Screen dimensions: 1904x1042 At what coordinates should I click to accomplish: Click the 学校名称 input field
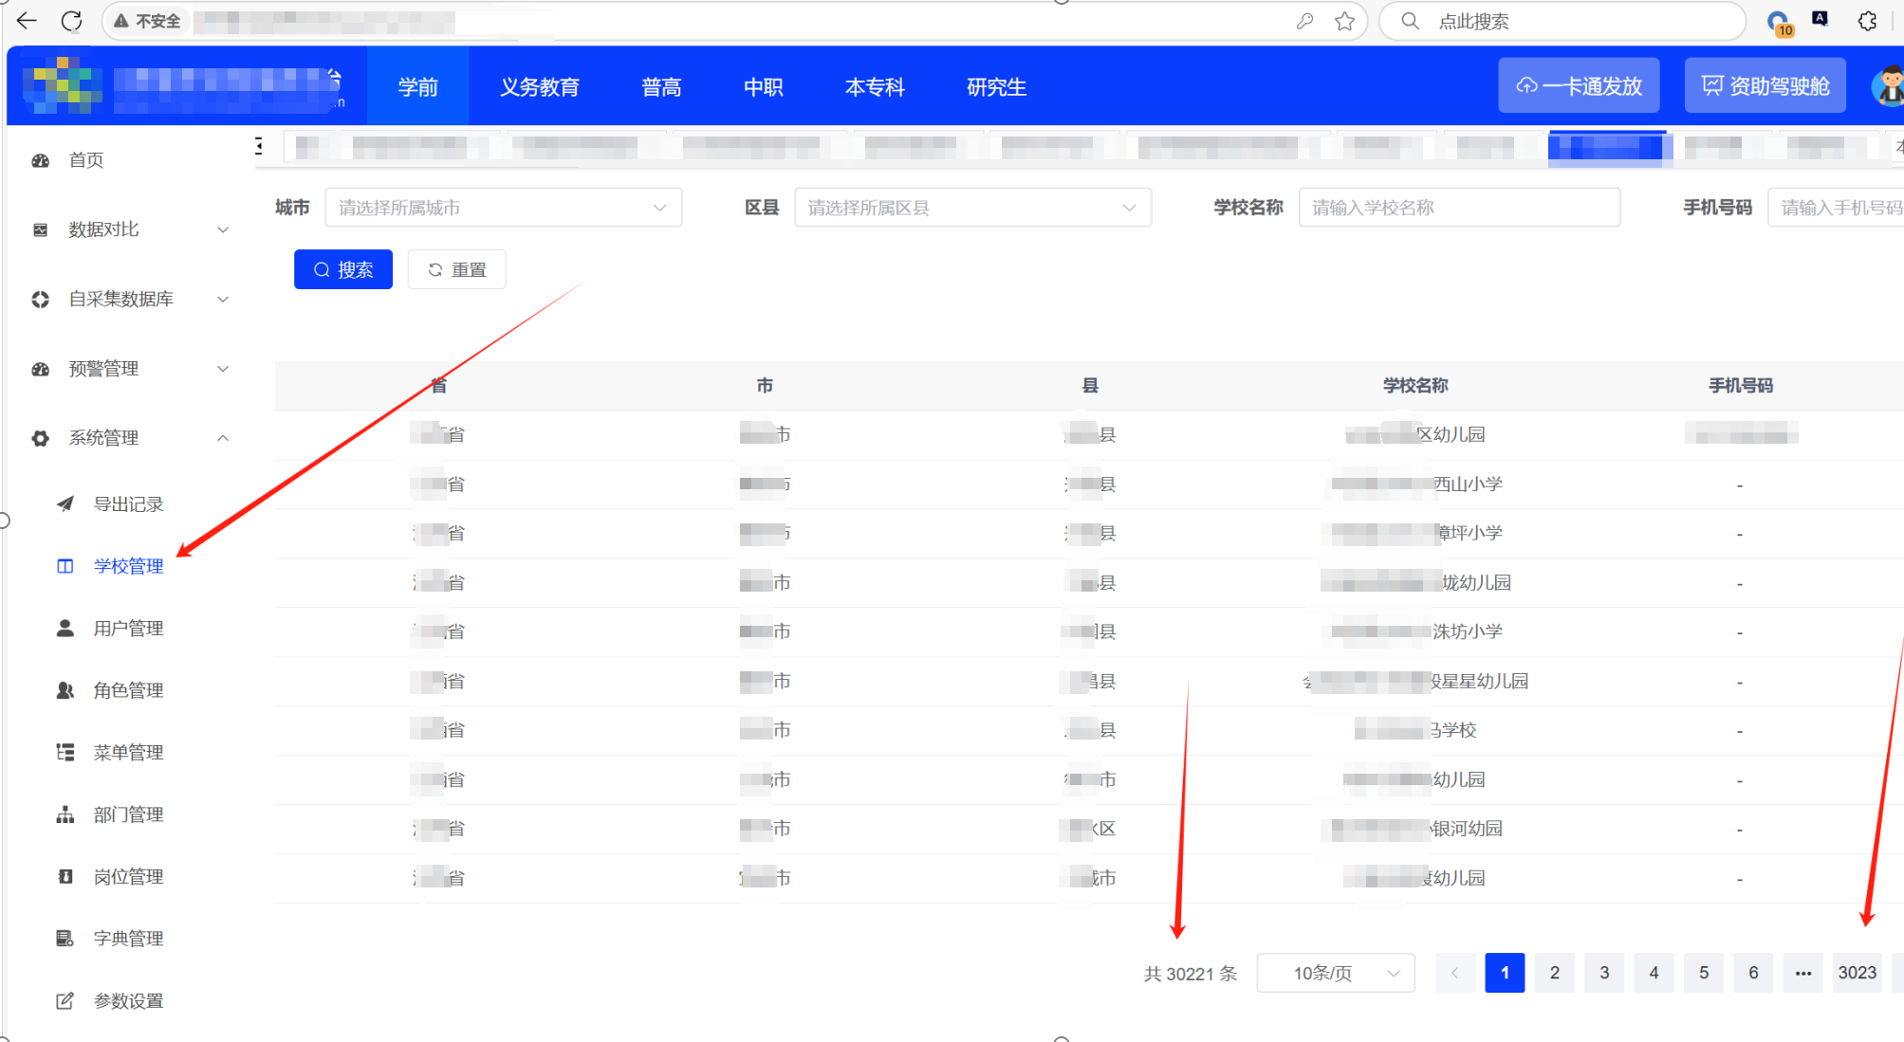(x=1458, y=208)
